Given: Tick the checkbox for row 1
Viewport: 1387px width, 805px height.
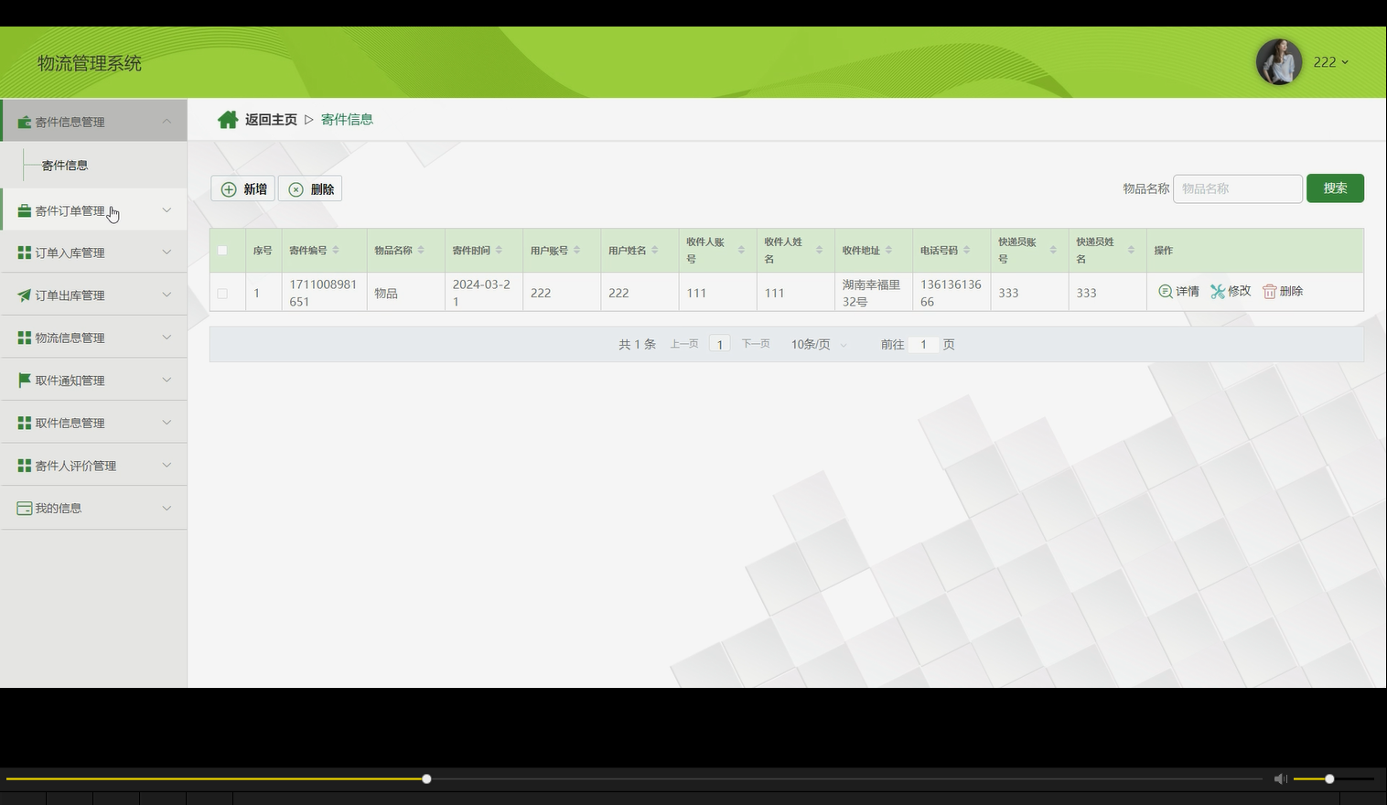Looking at the screenshot, I should tap(222, 294).
